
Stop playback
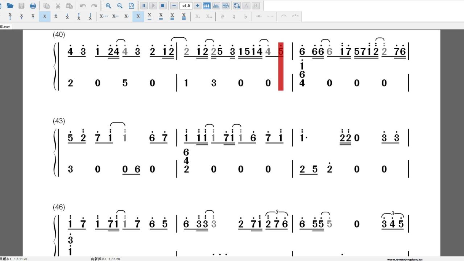163,5
